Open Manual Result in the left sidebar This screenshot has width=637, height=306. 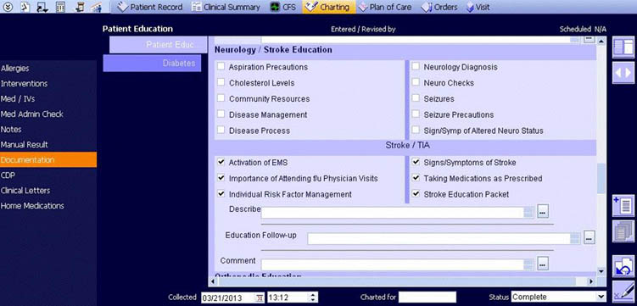(24, 144)
